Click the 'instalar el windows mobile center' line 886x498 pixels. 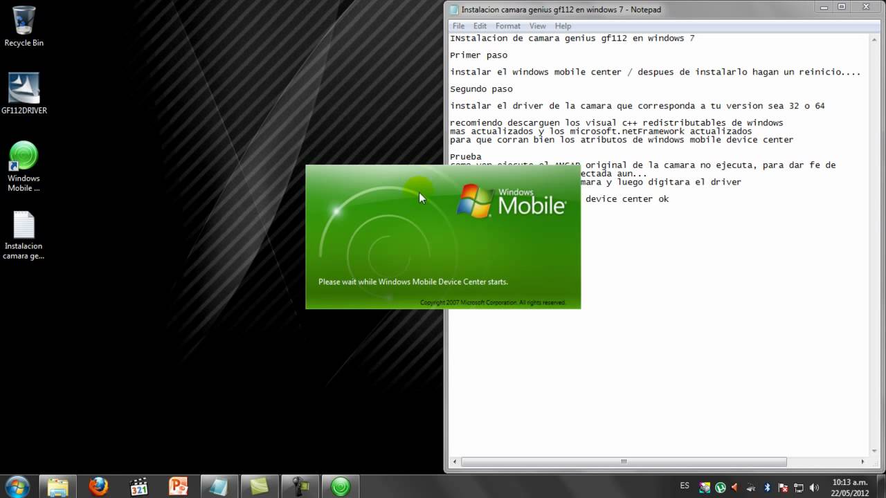(x=655, y=72)
